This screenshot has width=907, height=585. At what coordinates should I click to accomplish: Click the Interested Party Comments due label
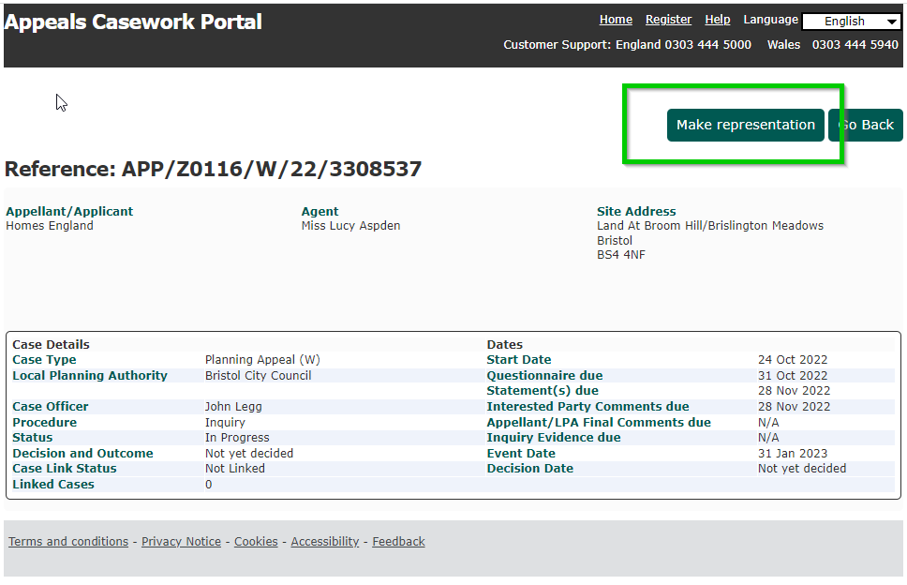coord(587,406)
